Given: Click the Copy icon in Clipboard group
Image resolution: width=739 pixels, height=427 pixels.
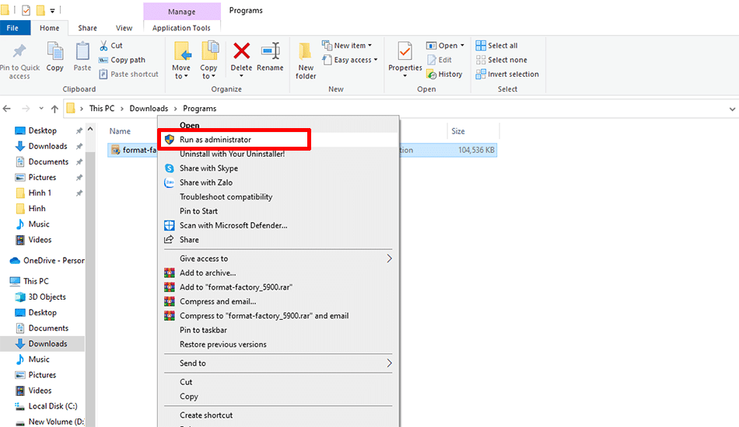Looking at the screenshot, I should pos(55,53).
